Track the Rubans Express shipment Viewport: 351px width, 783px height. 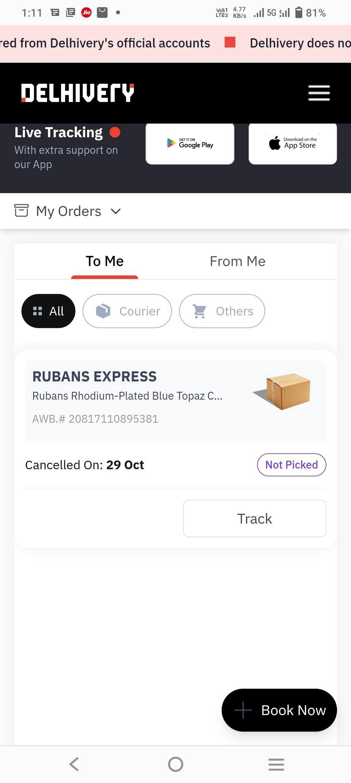click(x=254, y=519)
